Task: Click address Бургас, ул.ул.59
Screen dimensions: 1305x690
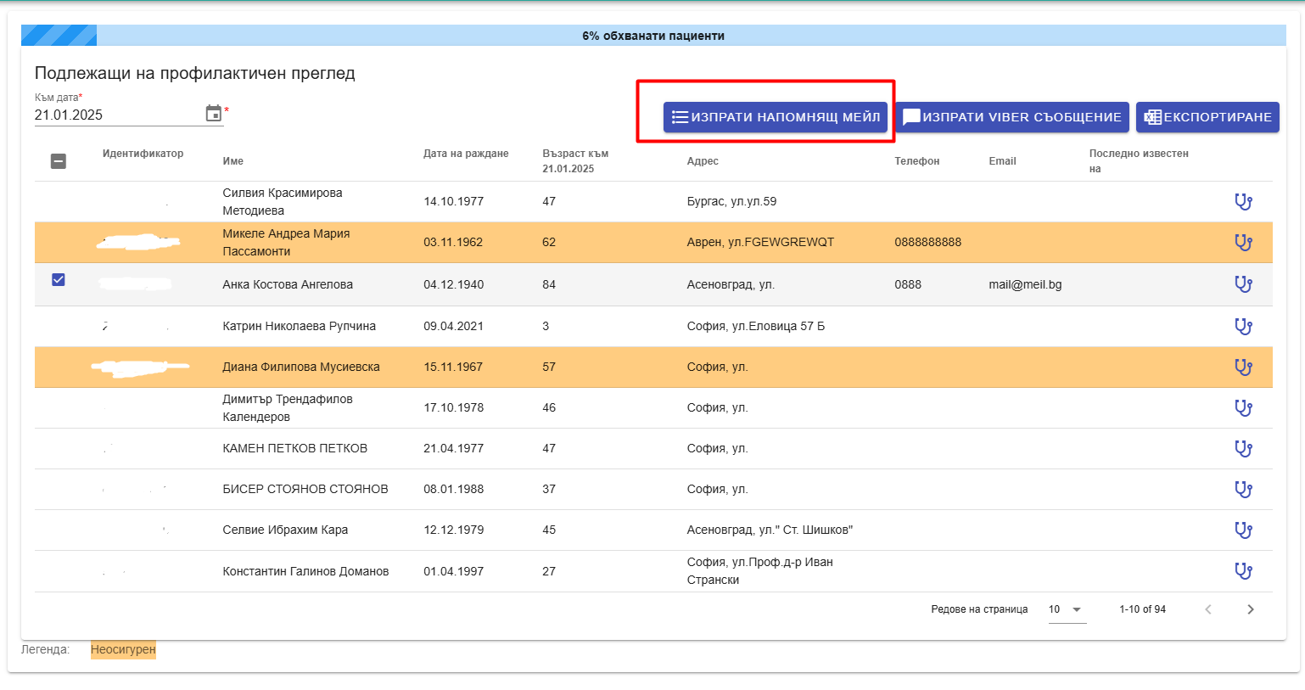Action: pos(731,201)
